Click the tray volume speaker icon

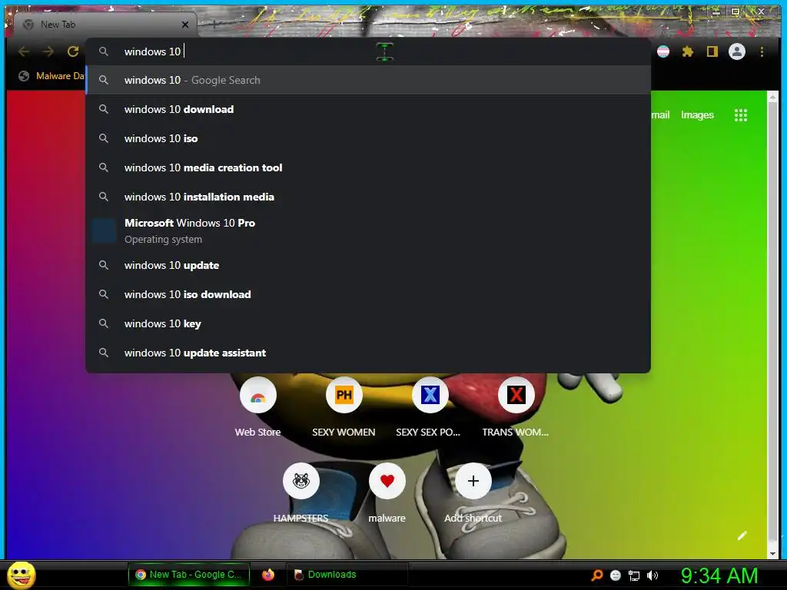point(653,575)
